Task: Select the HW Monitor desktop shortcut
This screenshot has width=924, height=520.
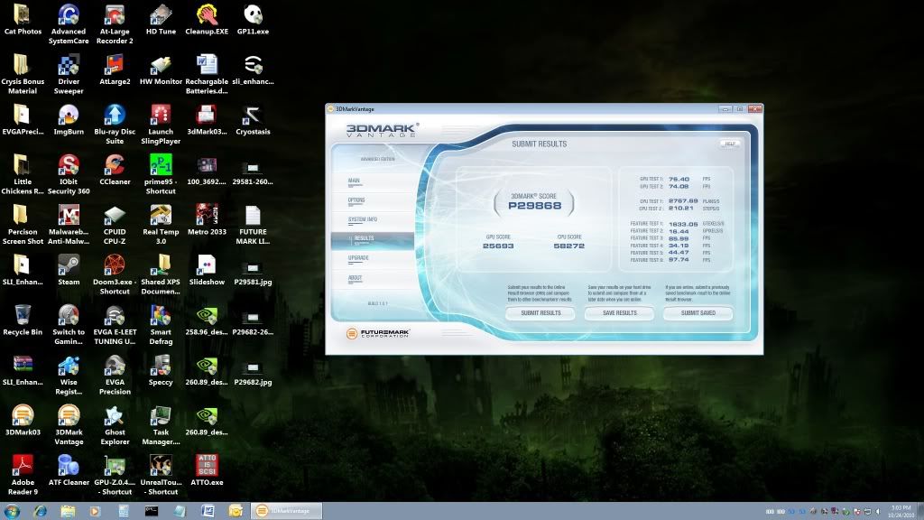Action: 161,65
